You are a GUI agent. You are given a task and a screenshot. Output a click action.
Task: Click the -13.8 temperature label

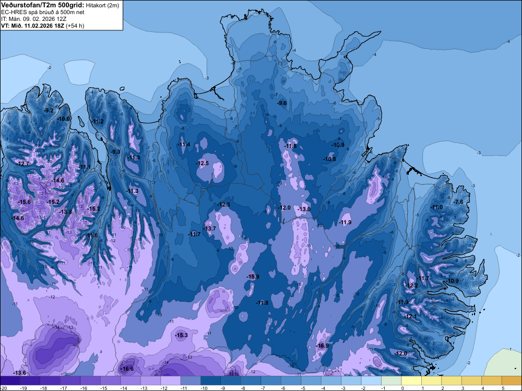point(66,212)
